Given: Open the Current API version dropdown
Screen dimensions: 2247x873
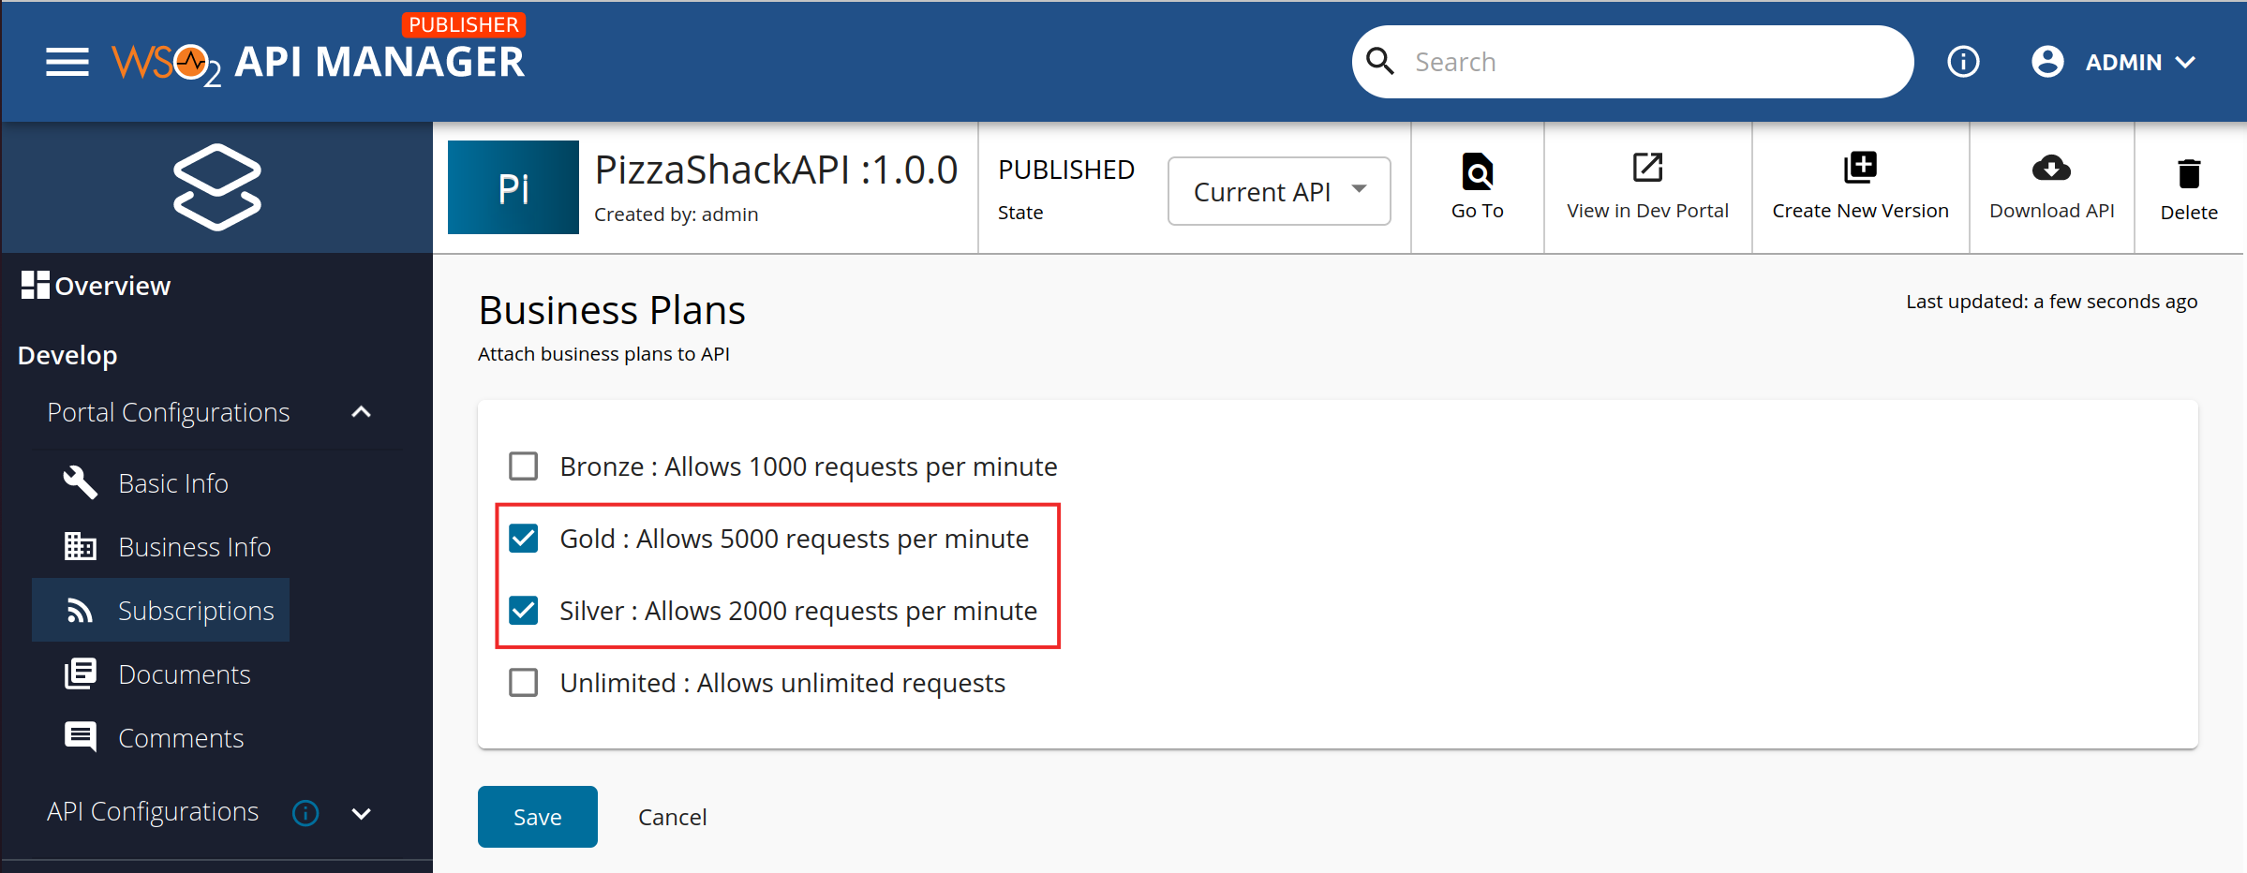Looking at the screenshot, I should tap(1279, 190).
